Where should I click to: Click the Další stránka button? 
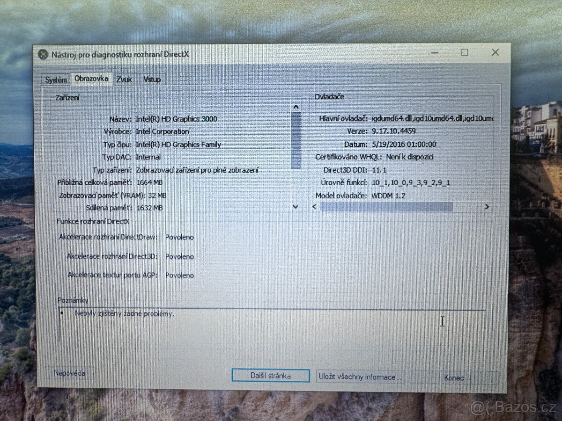tap(271, 375)
